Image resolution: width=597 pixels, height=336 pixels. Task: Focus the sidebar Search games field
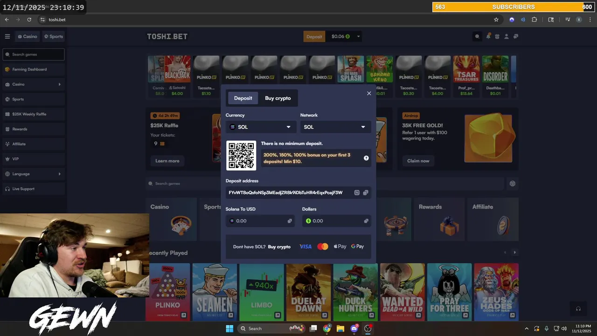pyautogui.click(x=34, y=55)
